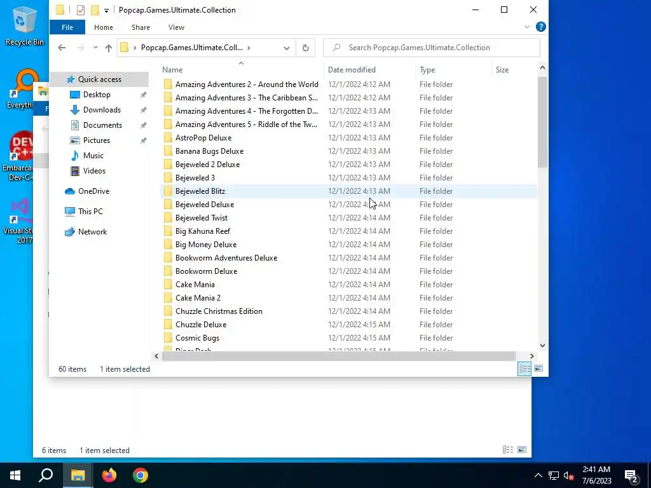
Task: Click the Up one level arrow
Action: (x=108, y=48)
